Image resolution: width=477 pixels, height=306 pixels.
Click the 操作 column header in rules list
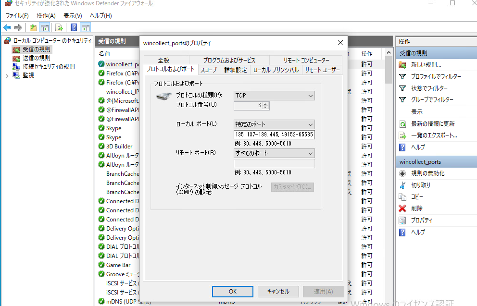point(366,53)
